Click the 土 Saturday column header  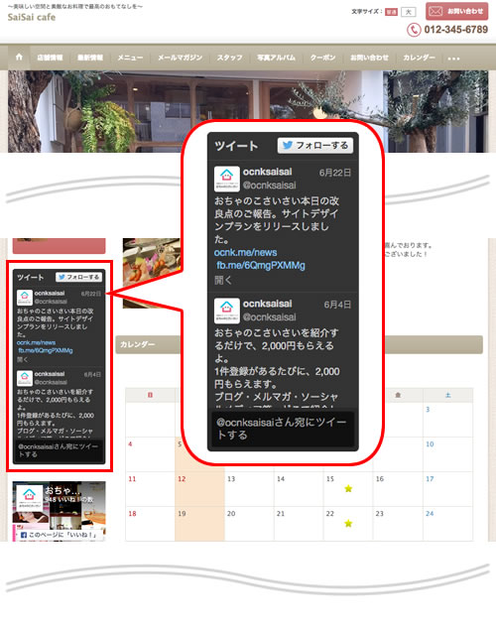pos(448,395)
